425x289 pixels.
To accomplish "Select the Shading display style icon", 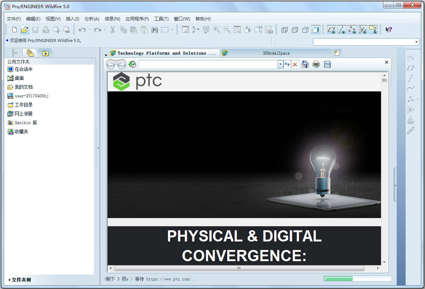I will [x=316, y=30].
